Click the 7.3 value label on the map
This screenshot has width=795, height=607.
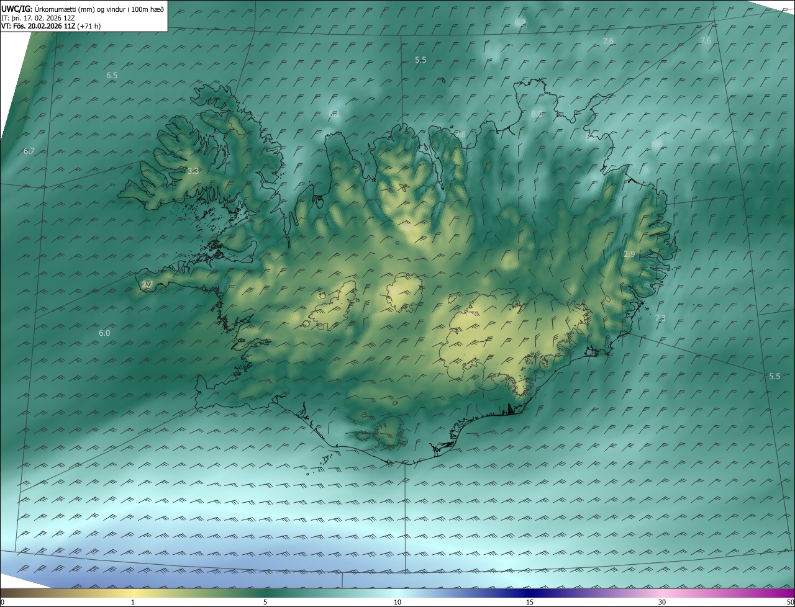660,318
